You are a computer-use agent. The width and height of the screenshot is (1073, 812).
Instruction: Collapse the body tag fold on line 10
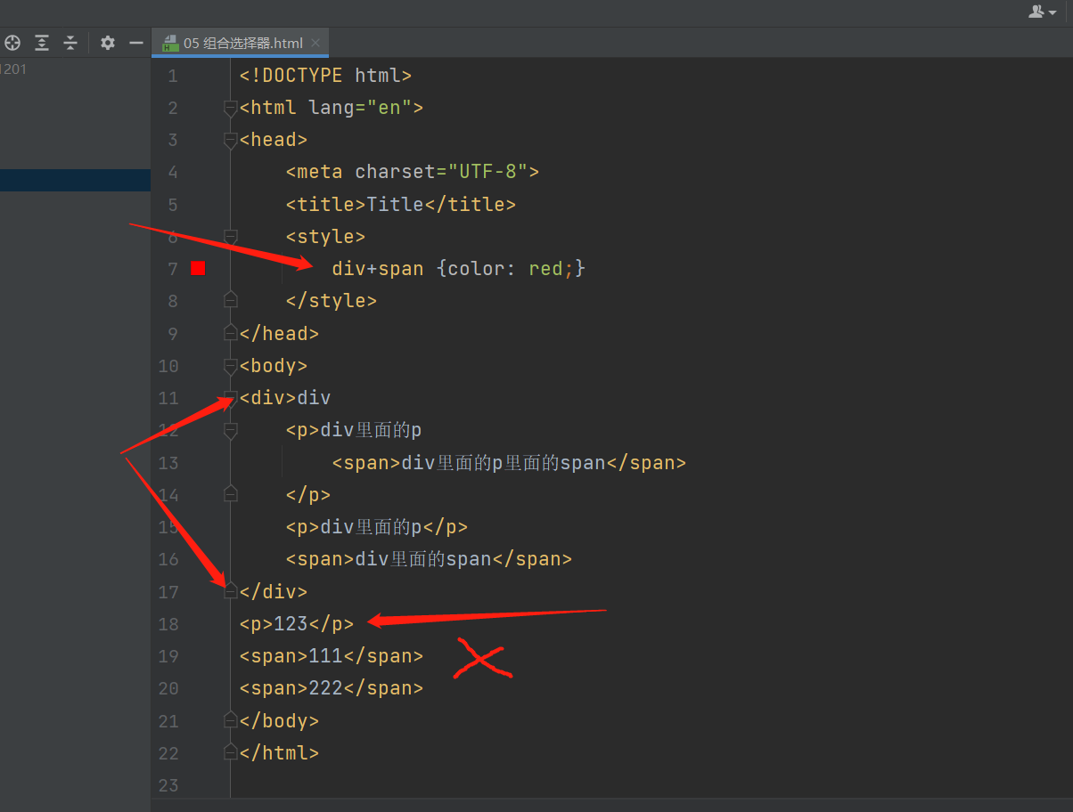[x=230, y=366]
